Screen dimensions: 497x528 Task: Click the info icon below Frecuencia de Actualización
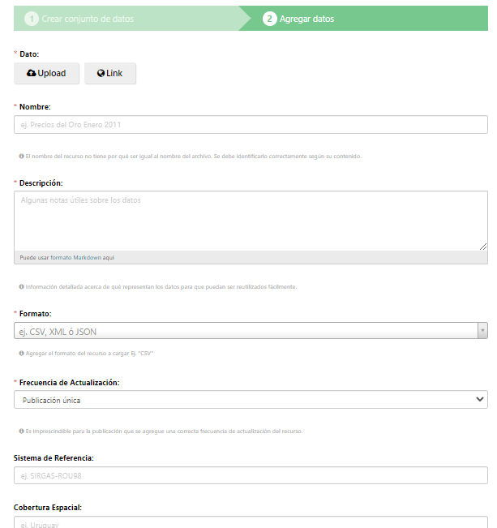pyautogui.click(x=20, y=431)
